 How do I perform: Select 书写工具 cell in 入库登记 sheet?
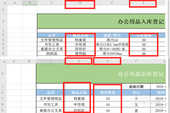52,44
